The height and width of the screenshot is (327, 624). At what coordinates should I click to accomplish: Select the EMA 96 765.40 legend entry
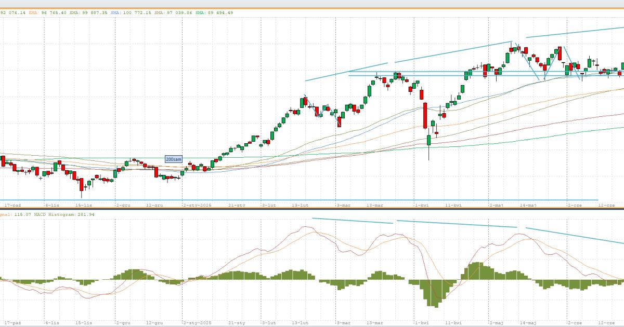point(46,12)
